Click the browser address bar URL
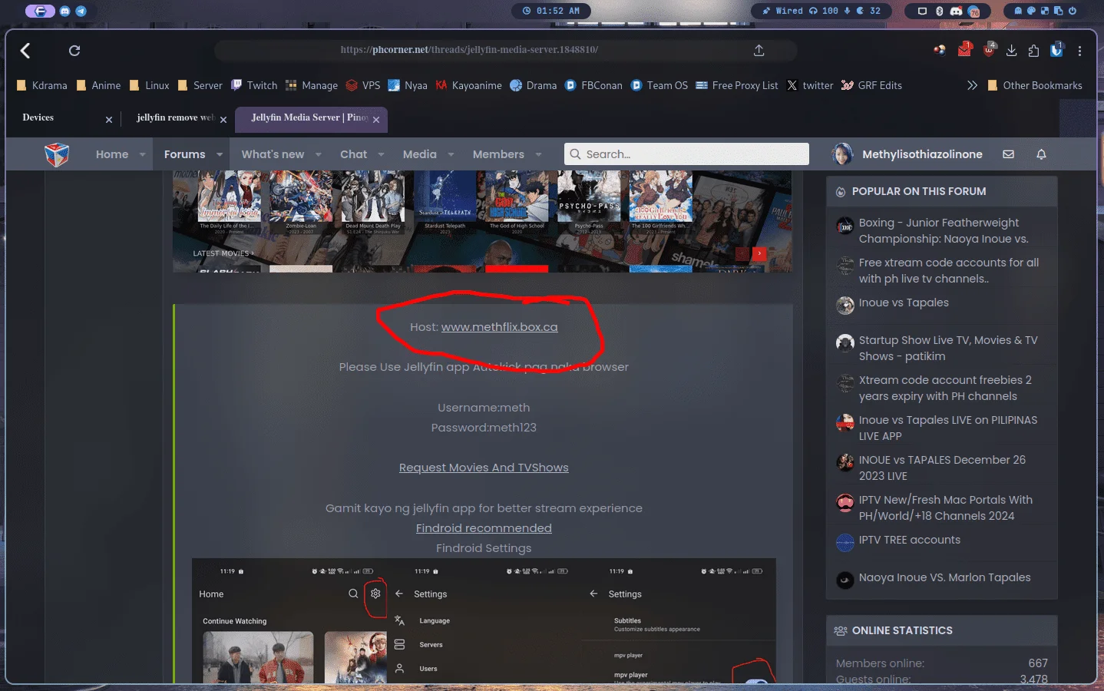 pyautogui.click(x=470, y=50)
